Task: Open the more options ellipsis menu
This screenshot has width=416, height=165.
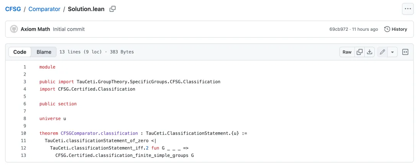Action: tap(408, 9)
